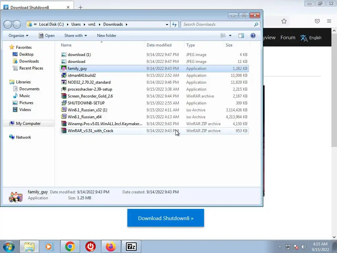Launch Google Chrome from the taskbar
337x253 pixels.
[x=70, y=246]
